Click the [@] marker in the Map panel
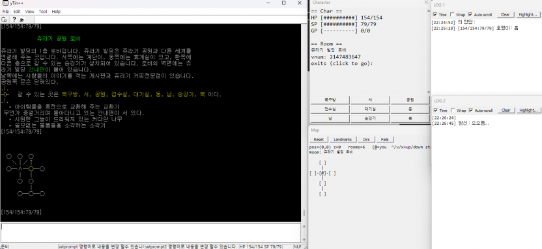Viewport: 542px width, 249px height. point(322,173)
